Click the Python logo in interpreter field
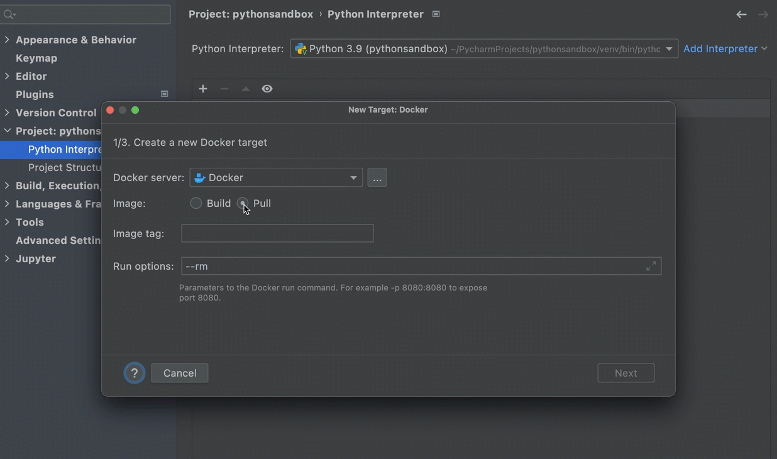This screenshot has width=777, height=459. click(300, 48)
